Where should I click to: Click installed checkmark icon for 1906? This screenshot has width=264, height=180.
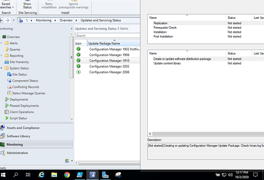click(78, 55)
